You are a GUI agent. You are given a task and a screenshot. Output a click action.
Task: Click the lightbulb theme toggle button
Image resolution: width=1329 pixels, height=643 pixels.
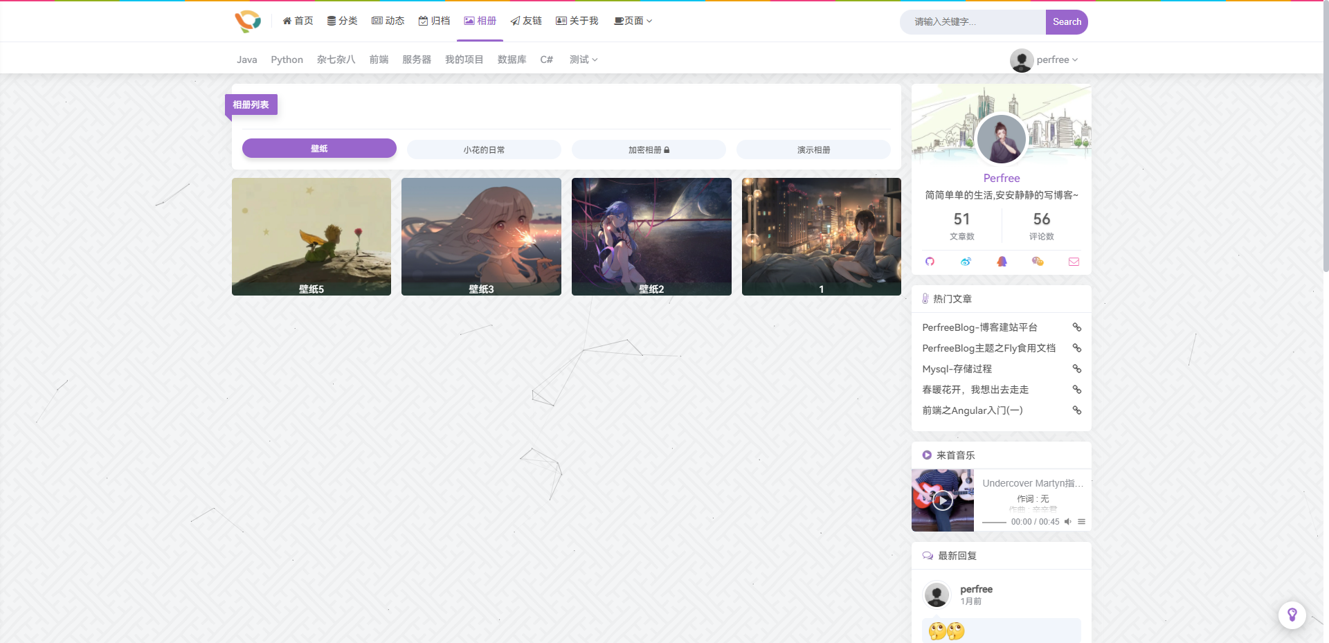pos(1292,615)
